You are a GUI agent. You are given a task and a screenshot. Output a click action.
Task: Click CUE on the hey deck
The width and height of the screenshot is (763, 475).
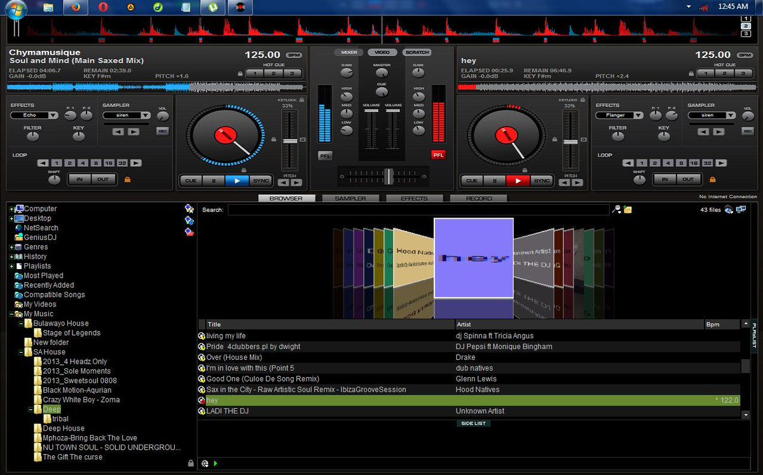472,181
